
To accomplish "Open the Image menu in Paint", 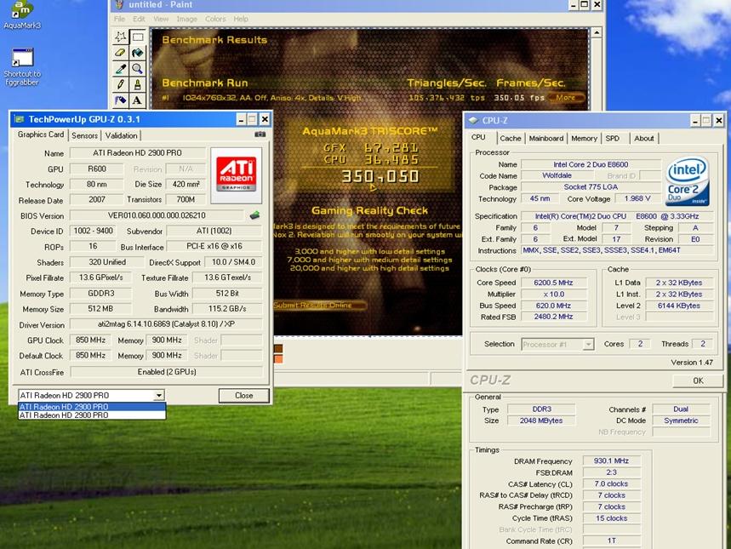I will [187, 19].
